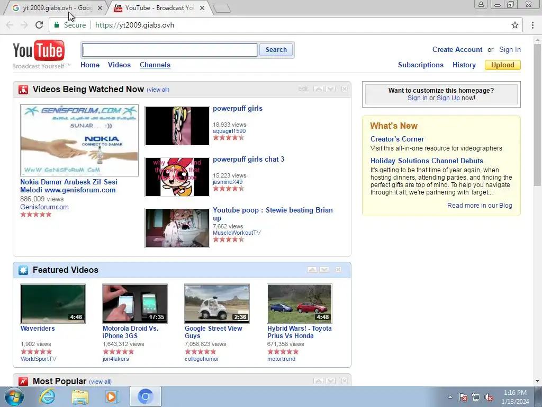542x407 pixels.
Task: Click the address bar URL
Action: [135, 25]
